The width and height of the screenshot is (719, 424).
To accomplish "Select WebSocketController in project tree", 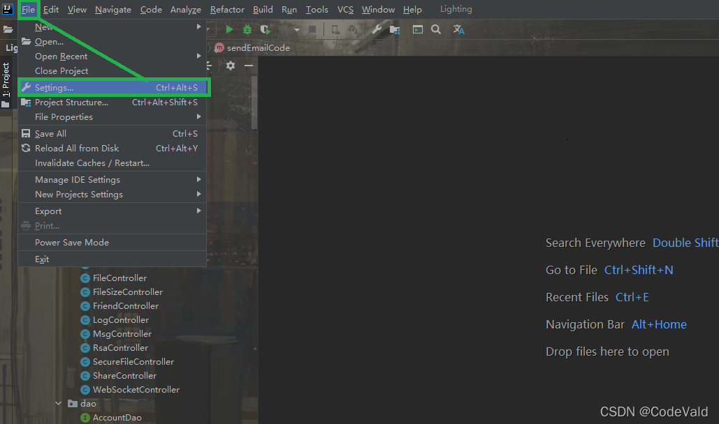I will (136, 390).
